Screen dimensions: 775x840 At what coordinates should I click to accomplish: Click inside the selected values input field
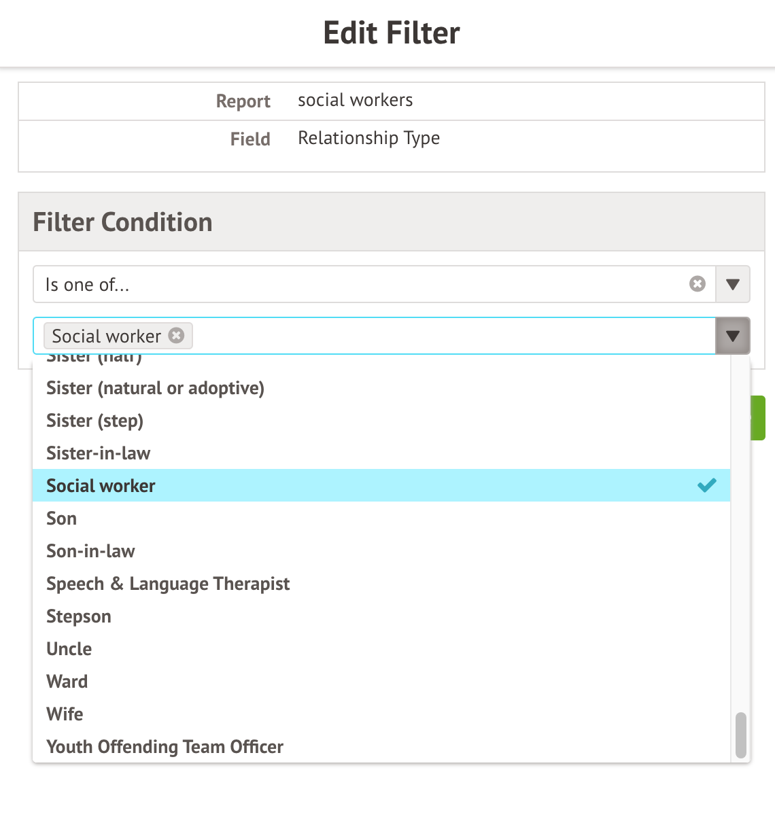click(449, 336)
